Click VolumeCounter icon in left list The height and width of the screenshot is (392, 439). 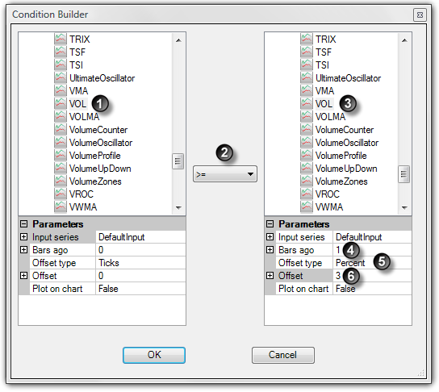tap(61, 130)
